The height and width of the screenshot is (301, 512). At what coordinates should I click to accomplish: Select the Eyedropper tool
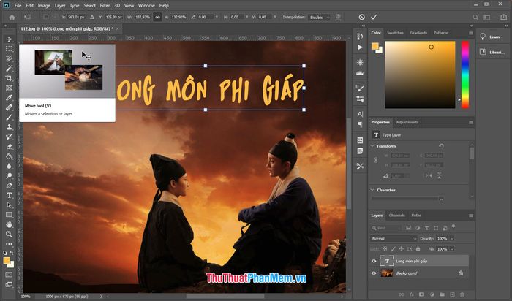click(9, 98)
